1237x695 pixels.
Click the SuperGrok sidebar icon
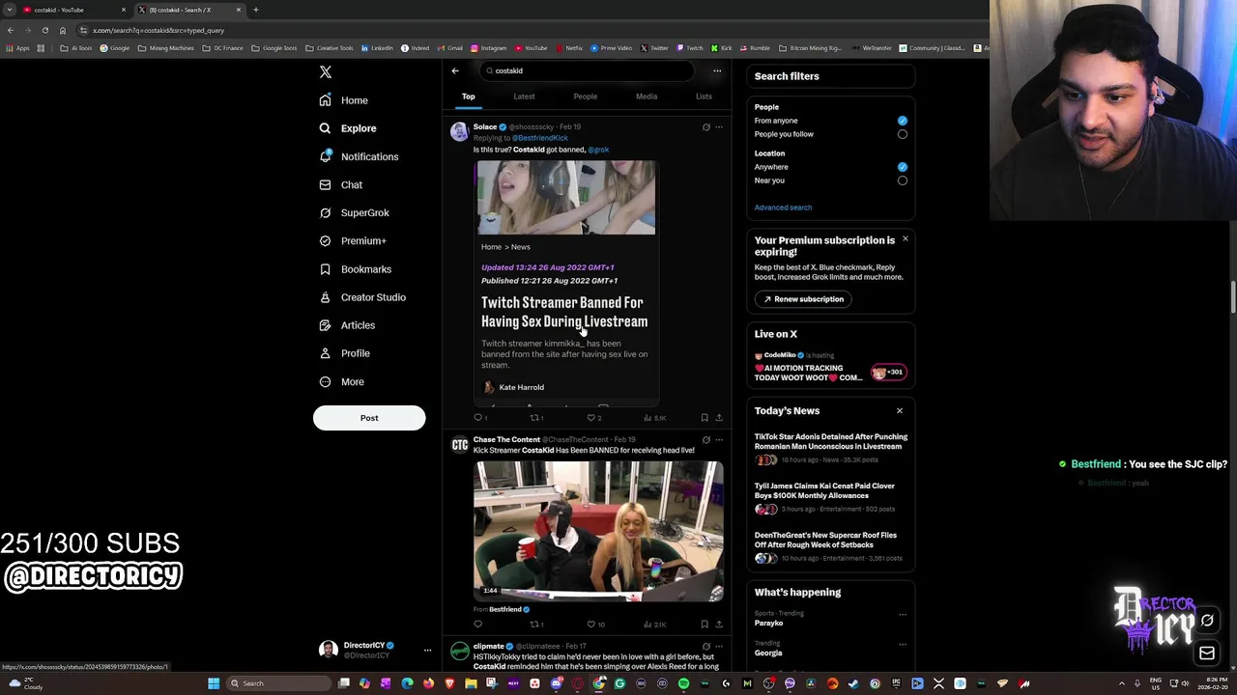326,212
